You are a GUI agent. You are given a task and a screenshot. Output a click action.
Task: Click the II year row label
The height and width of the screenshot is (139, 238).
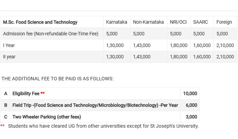[9, 57]
